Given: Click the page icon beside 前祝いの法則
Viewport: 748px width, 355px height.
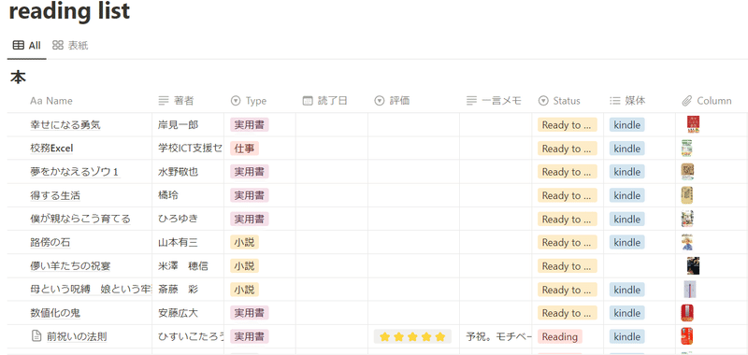Looking at the screenshot, I should [x=36, y=337].
